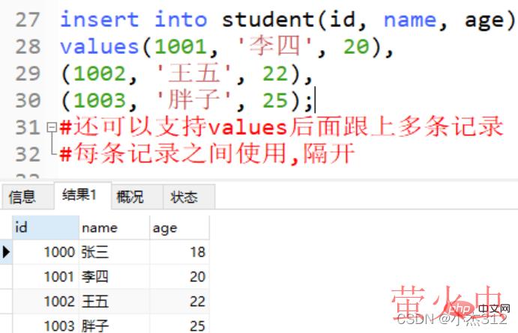Select age cell 18

click(179, 252)
